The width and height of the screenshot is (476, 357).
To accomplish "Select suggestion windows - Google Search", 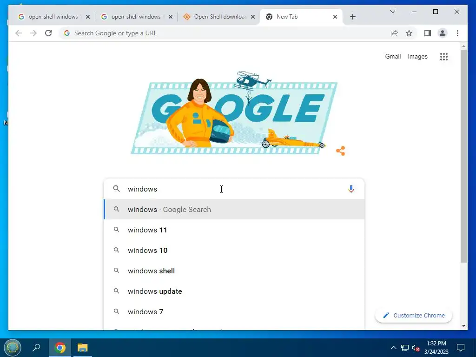I will [x=234, y=210].
